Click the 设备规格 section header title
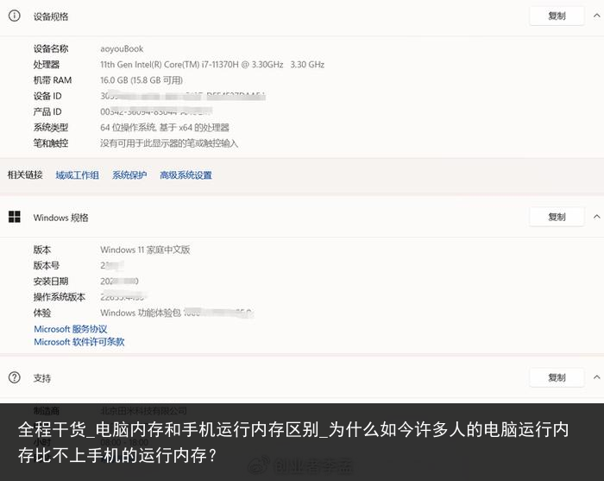Image resolution: width=604 pixels, height=481 pixels. 51,16
